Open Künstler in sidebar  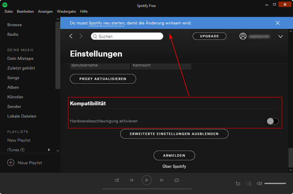pos(15,97)
